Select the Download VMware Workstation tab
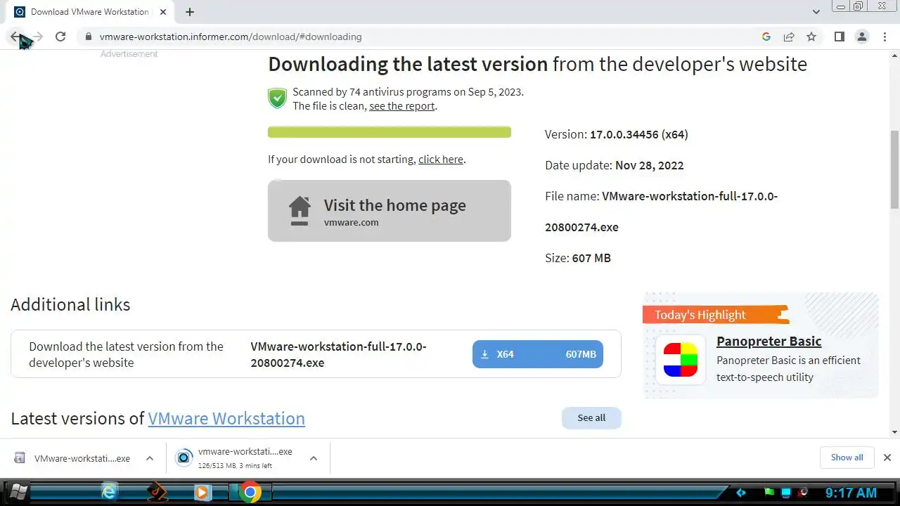 click(90, 12)
